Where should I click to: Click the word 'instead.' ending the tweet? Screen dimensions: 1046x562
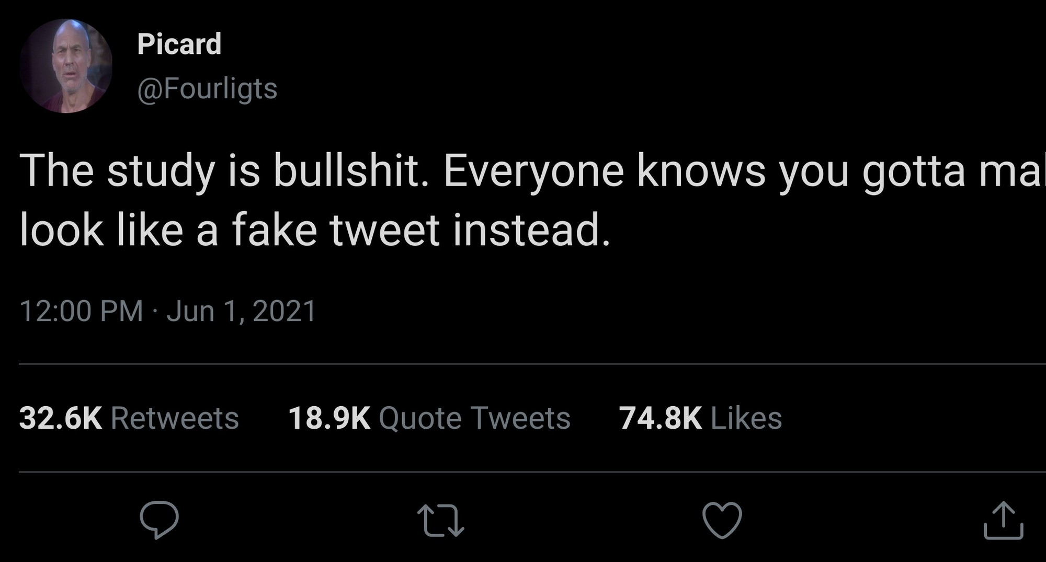pos(531,230)
